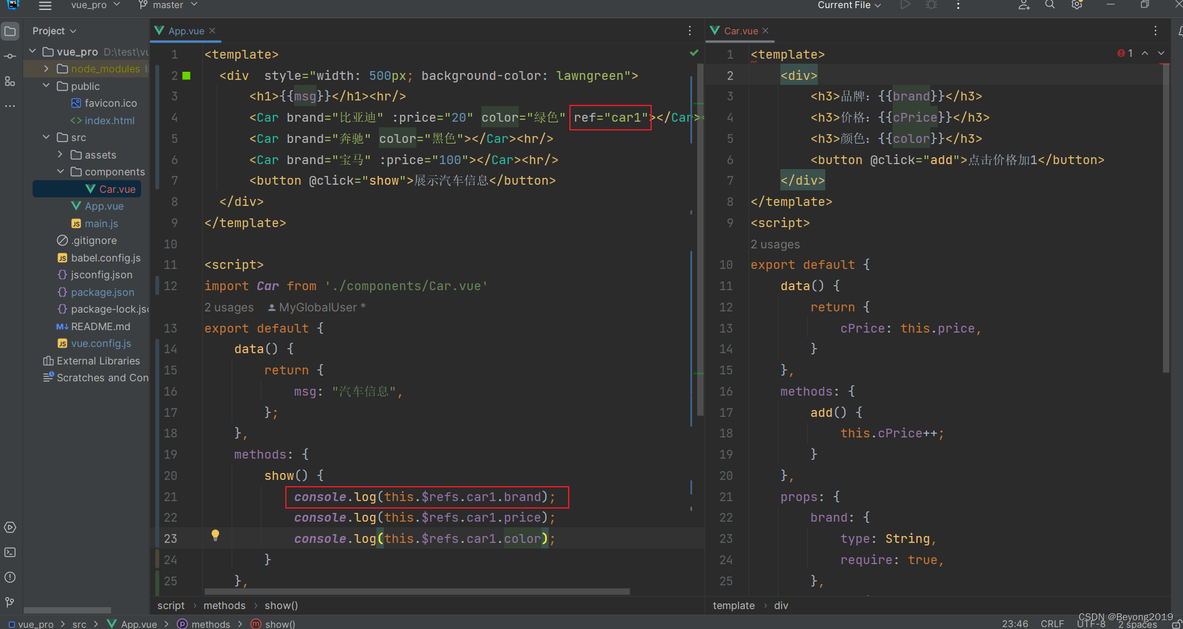Click the error indicator in Car.vue editor

[1125, 53]
